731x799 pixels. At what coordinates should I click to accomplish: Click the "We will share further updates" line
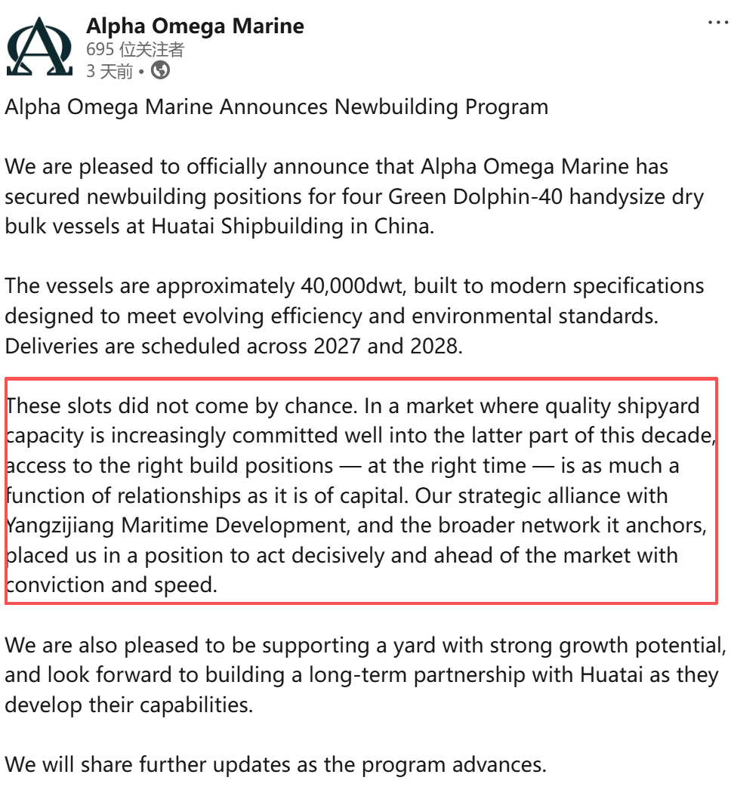[275, 764]
